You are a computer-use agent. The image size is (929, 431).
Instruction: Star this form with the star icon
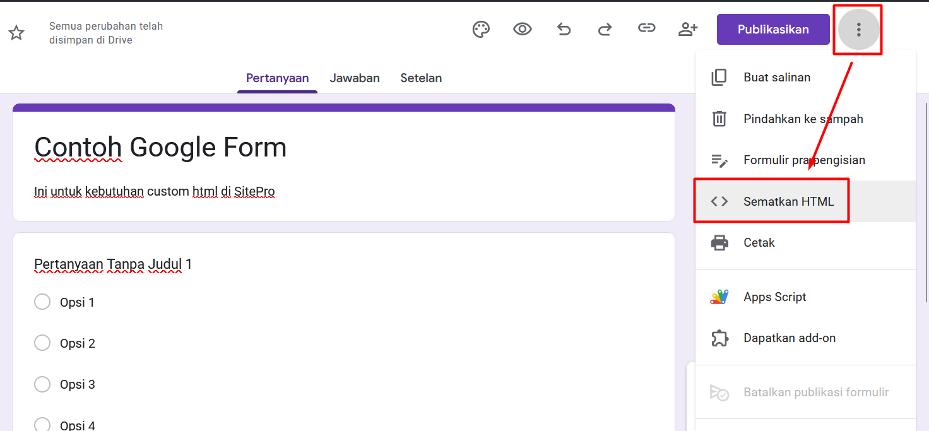coord(16,33)
